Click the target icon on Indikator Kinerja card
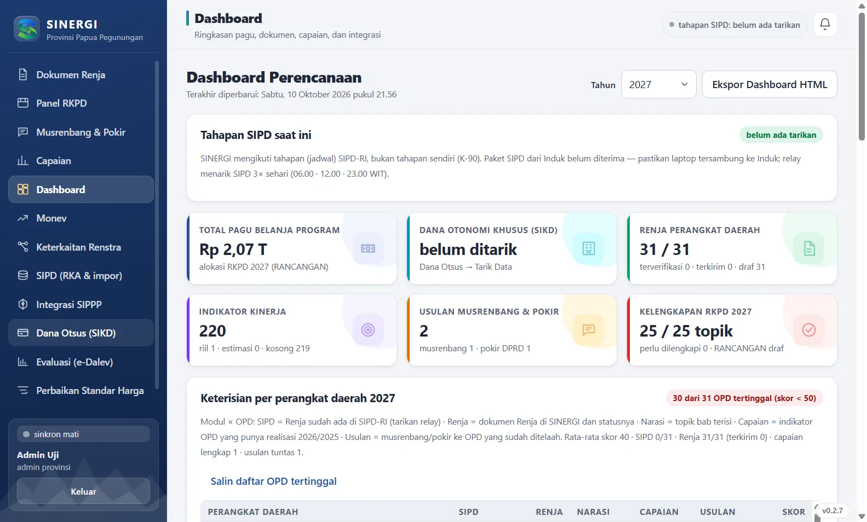Viewport: 867px width, 522px height. [368, 330]
